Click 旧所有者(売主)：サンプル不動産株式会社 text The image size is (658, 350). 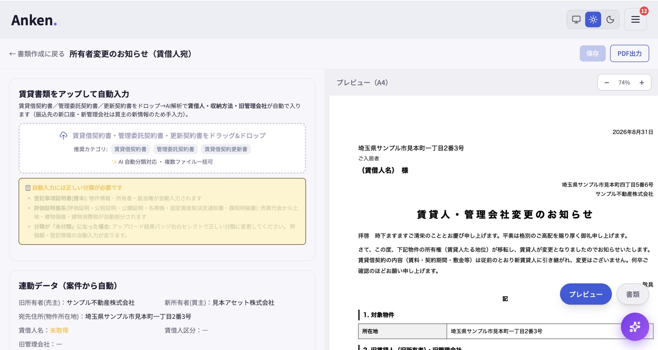point(76,303)
